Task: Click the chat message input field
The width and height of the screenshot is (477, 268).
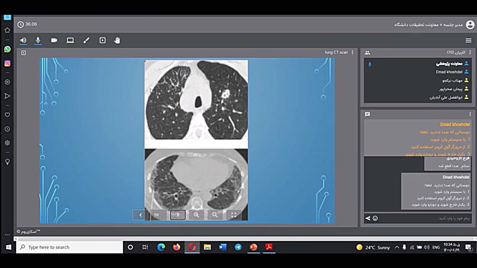Action: click(x=424, y=218)
